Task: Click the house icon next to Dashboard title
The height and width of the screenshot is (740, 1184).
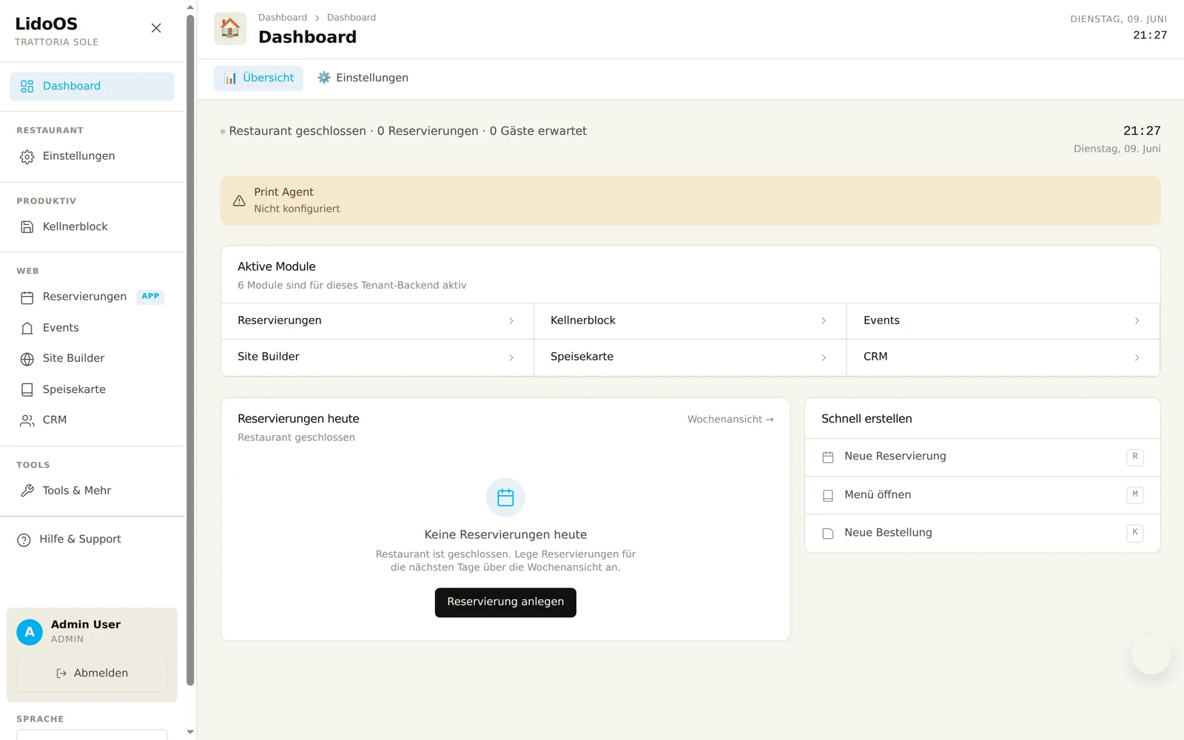Action: pyautogui.click(x=230, y=29)
